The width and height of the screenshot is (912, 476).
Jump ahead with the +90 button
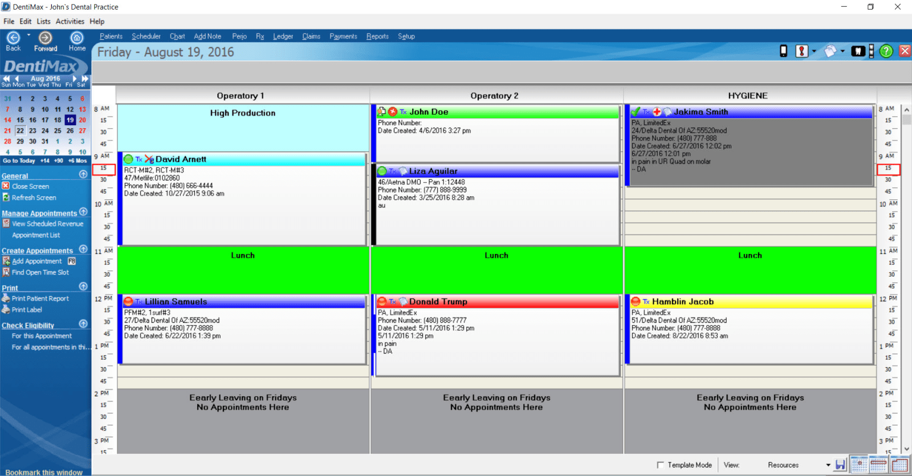58,161
